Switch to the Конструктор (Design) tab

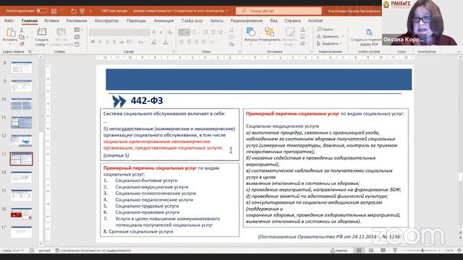tap(106, 21)
